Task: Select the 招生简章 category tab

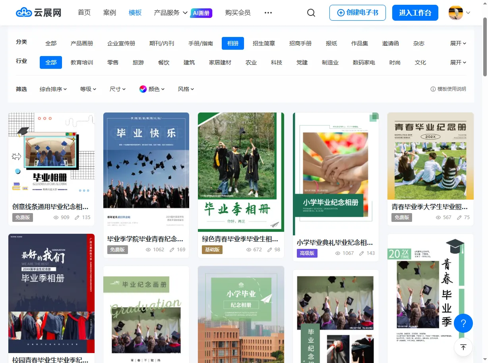Action: click(263, 43)
